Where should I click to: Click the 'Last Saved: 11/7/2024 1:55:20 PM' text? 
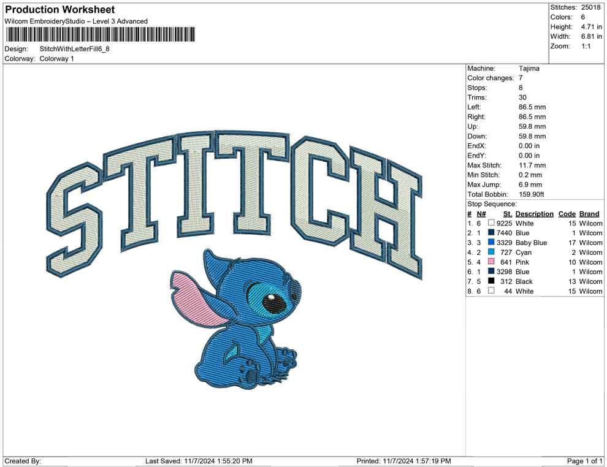tap(199, 461)
